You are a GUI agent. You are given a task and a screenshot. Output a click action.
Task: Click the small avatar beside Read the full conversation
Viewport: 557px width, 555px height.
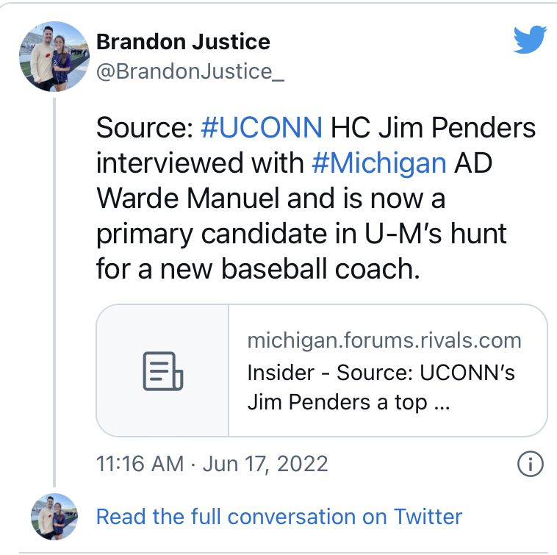54,517
